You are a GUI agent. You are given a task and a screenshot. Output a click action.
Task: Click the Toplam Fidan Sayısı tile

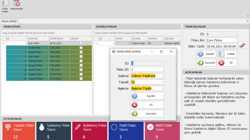tap(19, 131)
